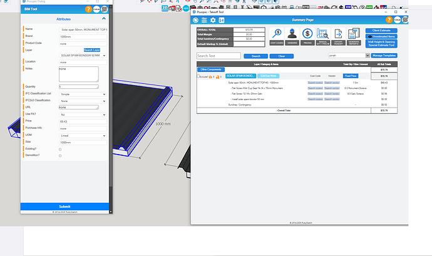432x256 pixels.
Task: Click the Clear button
Action: pos(282,56)
